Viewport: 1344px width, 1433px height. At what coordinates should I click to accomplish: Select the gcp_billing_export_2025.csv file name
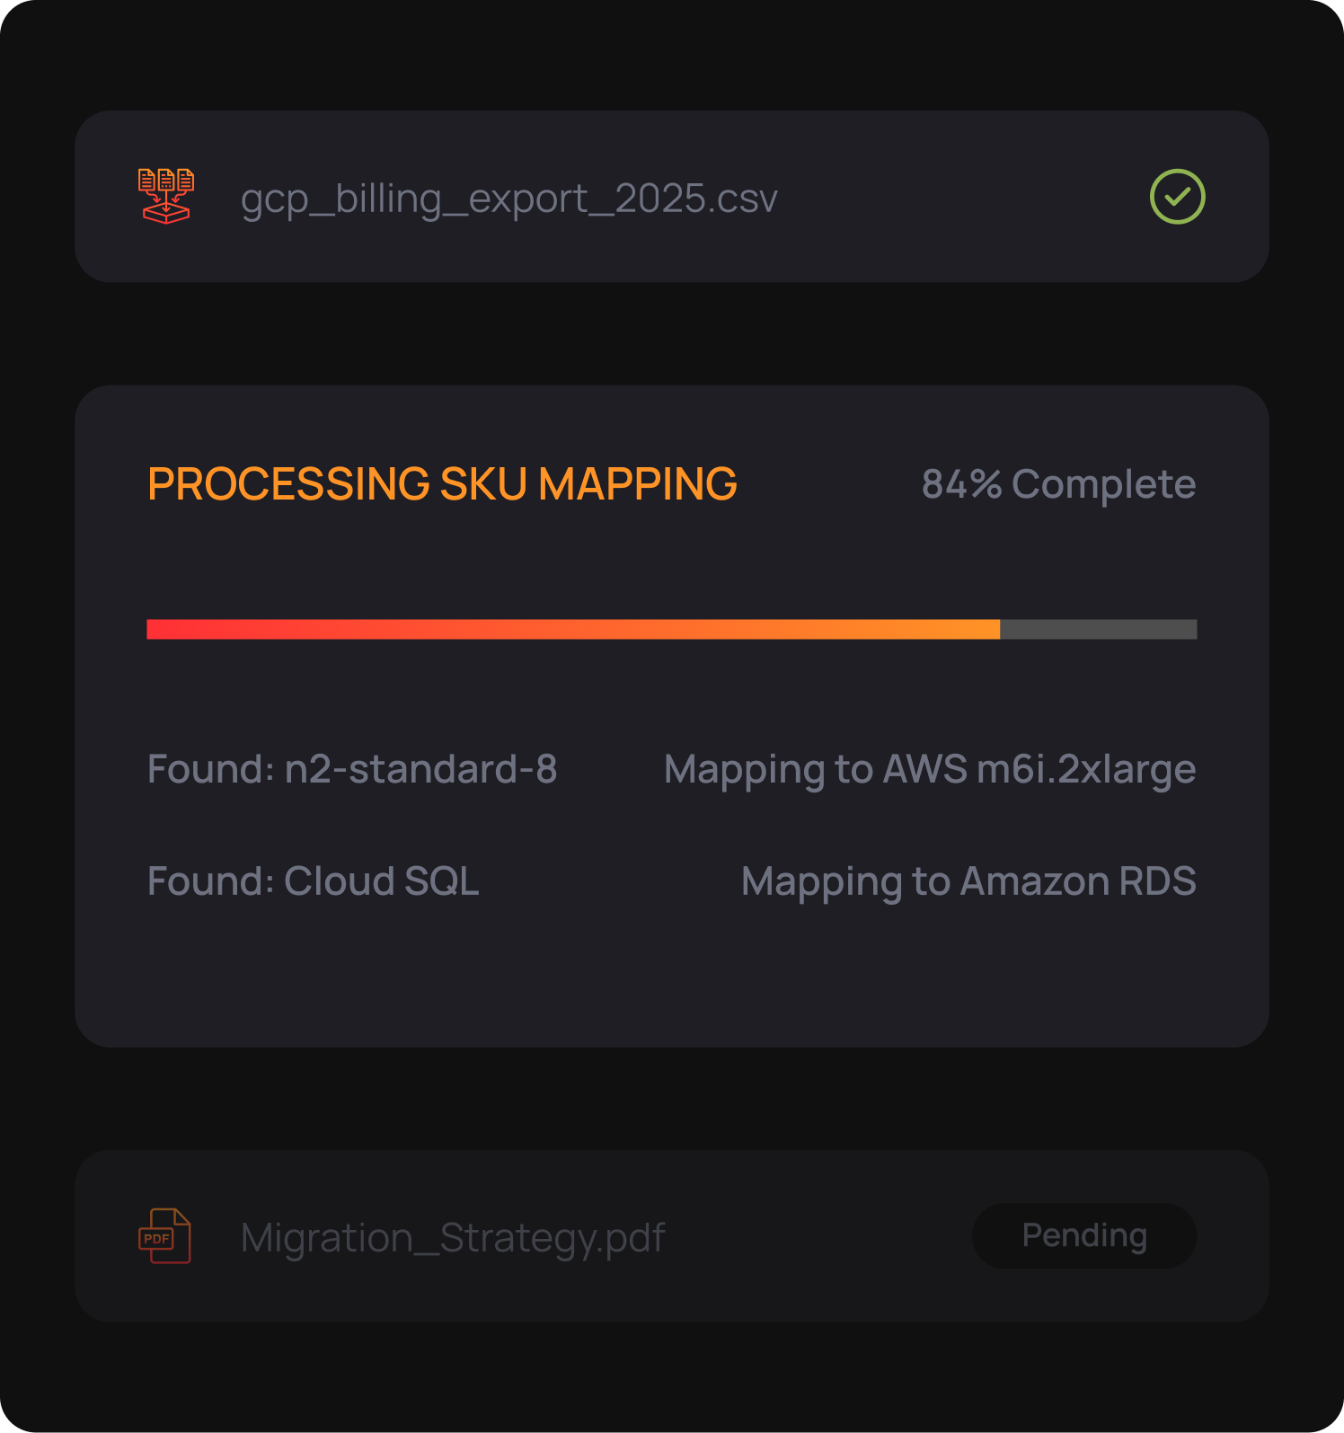[508, 199]
